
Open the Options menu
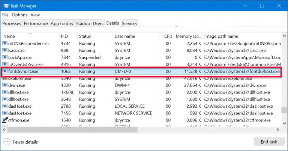pyautogui.click(x=19, y=15)
